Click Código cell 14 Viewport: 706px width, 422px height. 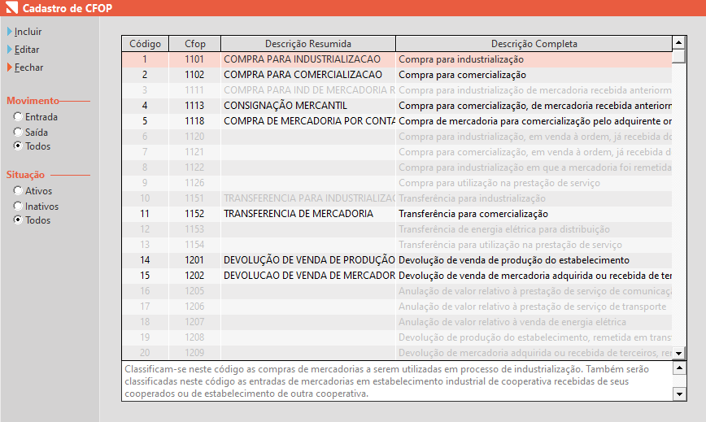(145, 260)
